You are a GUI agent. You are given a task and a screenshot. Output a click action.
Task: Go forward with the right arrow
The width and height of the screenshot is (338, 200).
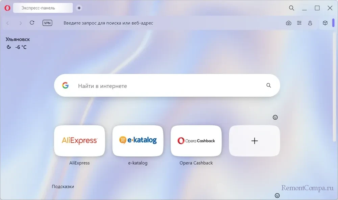click(21, 23)
